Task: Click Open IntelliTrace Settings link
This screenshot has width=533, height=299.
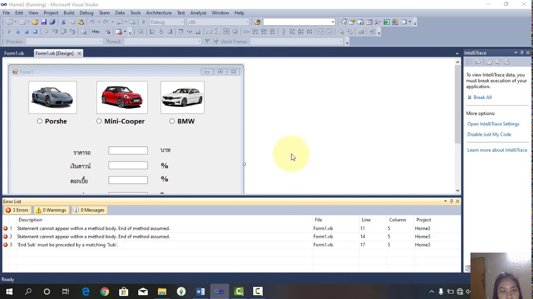Action: (x=493, y=124)
